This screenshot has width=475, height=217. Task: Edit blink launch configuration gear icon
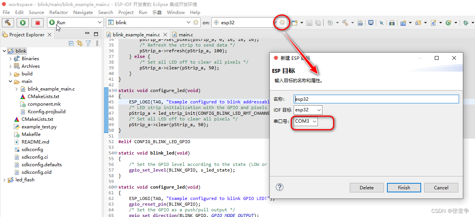tap(196, 23)
